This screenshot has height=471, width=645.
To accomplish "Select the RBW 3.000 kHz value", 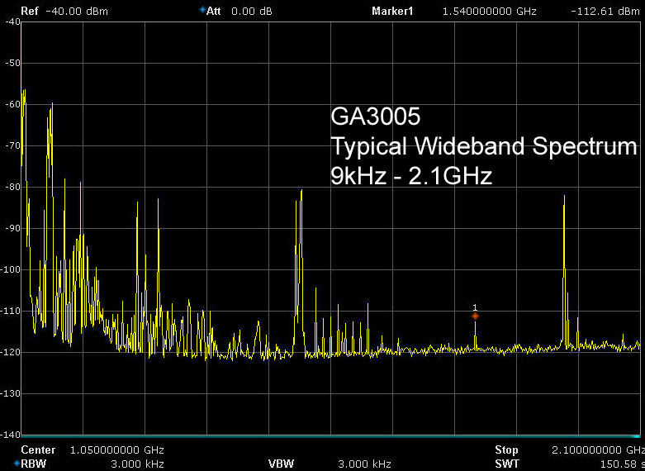I will pos(137,464).
